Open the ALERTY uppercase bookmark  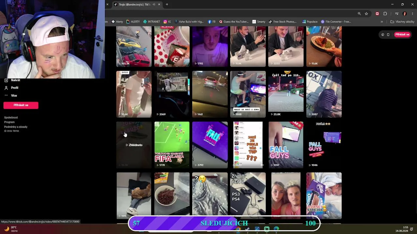click(133, 22)
